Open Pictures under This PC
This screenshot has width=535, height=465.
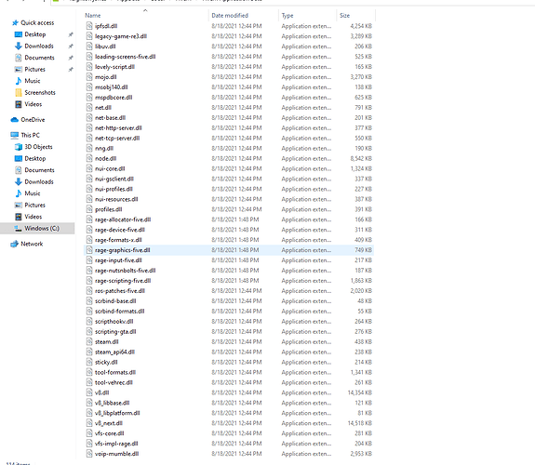tap(34, 205)
